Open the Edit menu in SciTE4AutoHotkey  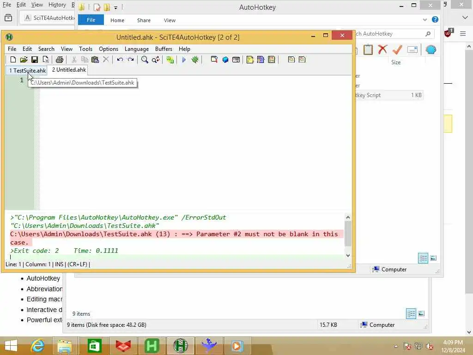(x=27, y=49)
